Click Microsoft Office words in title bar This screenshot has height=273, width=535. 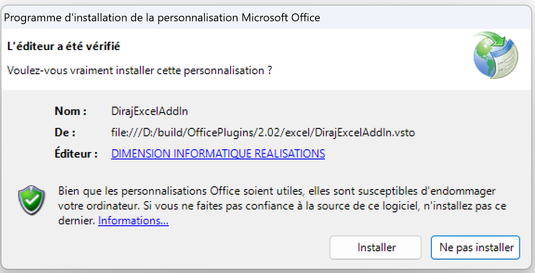[281, 17]
